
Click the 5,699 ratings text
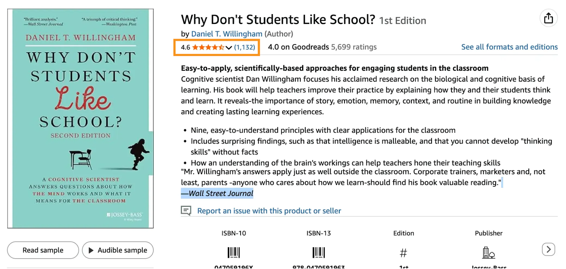tap(354, 47)
